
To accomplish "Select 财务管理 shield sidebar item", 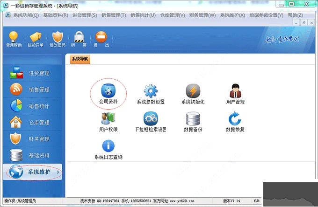I will (32, 139).
